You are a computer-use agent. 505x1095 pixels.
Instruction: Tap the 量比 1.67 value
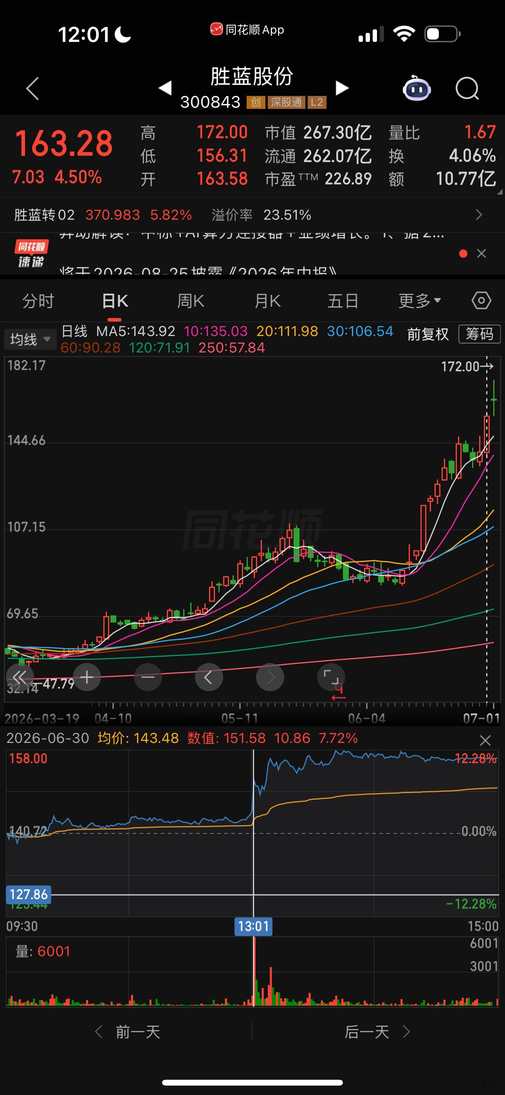(x=442, y=133)
